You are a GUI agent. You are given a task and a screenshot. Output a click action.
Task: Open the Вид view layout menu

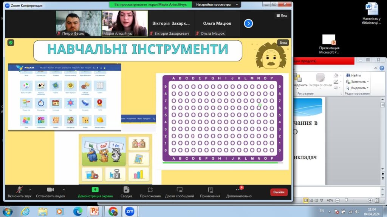(281, 16)
